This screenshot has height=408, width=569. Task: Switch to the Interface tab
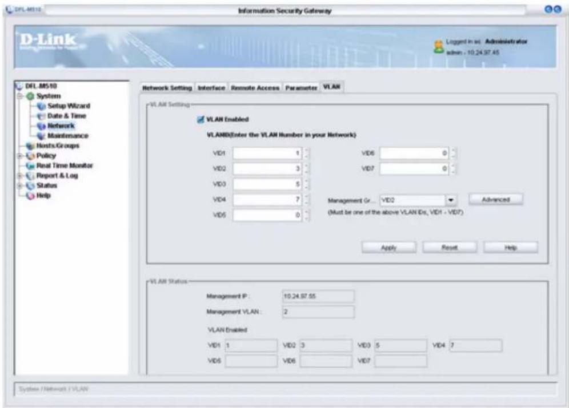(211, 88)
